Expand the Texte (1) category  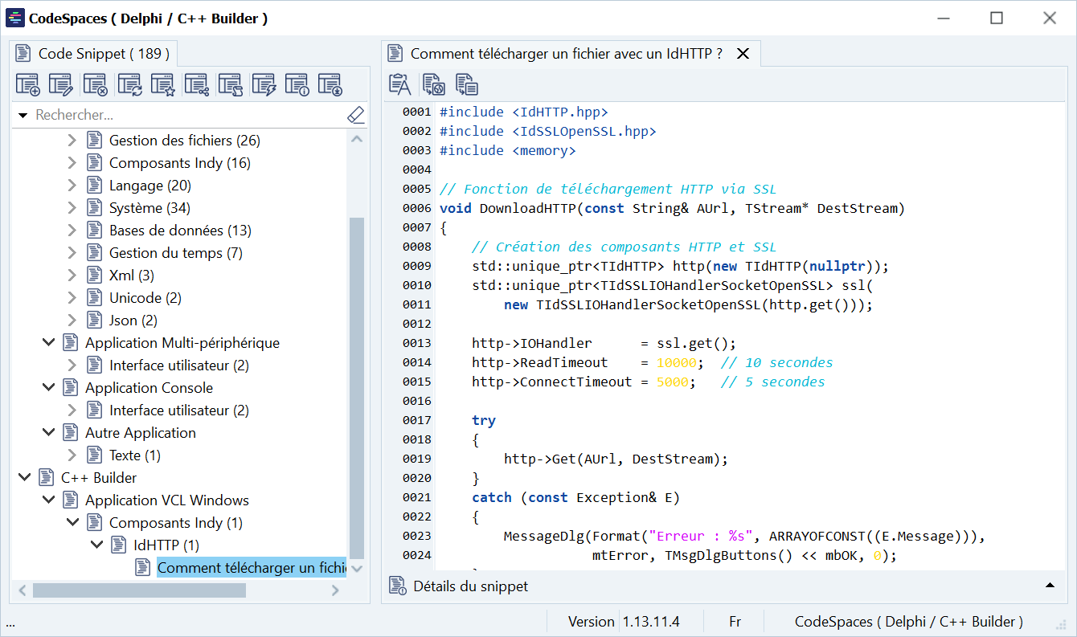click(x=72, y=455)
